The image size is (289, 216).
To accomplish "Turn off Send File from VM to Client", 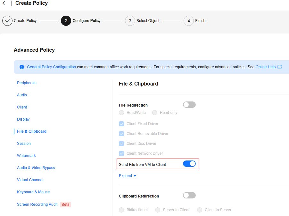I will tap(189, 164).
